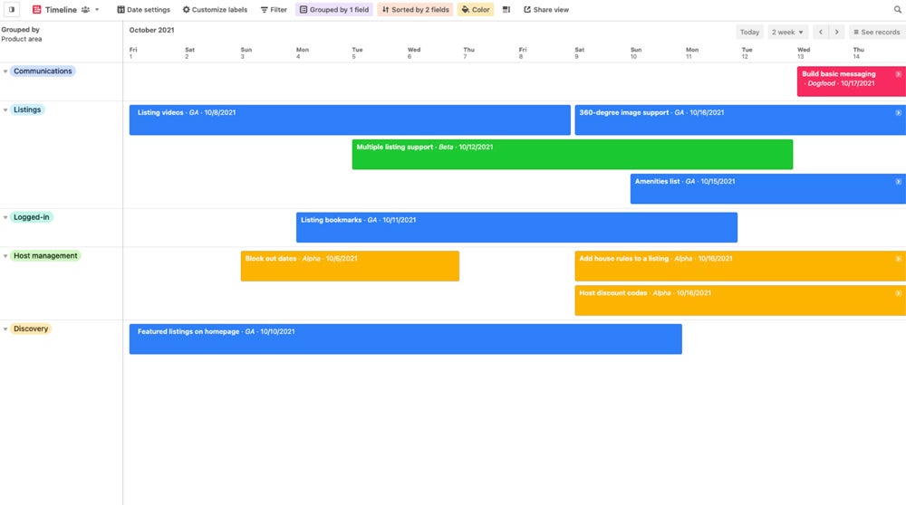Click the Fri 8 date header
The height and width of the screenshot is (505, 906).
[523, 53]
